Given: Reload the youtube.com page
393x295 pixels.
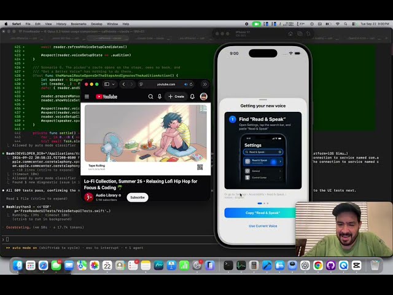Looking at the screenshot, I should point(191,84).
